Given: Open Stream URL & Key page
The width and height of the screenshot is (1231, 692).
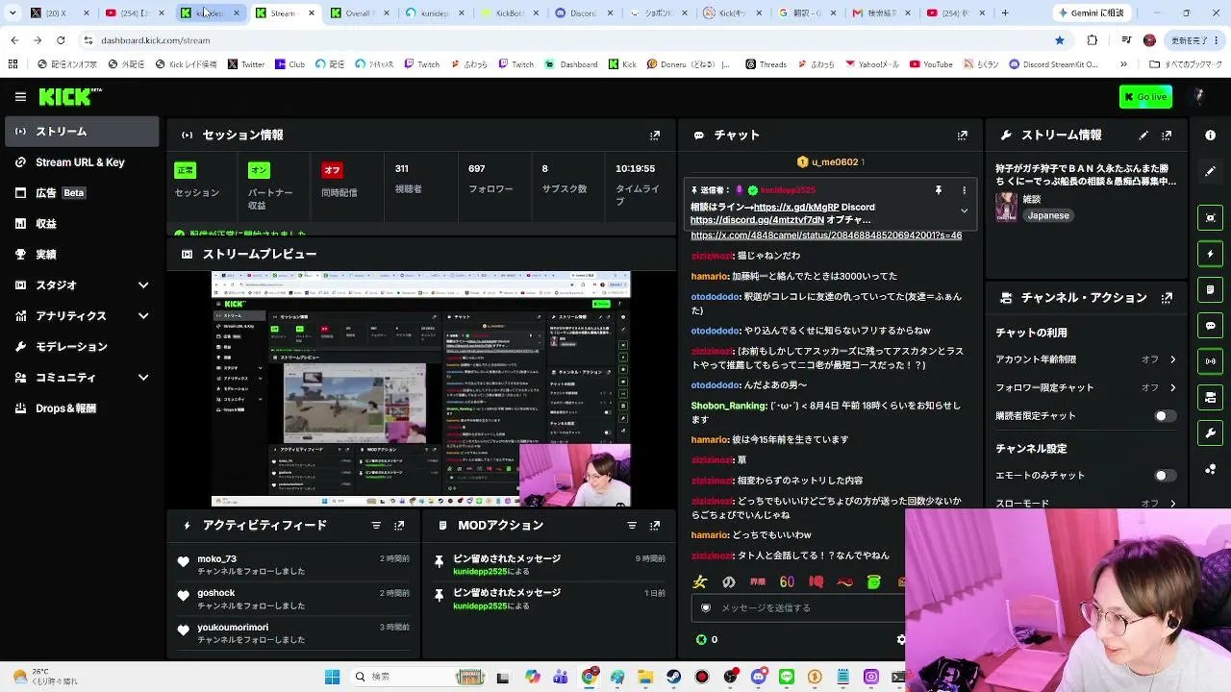Looking at the screenshot, I should [x=80, y=162].
